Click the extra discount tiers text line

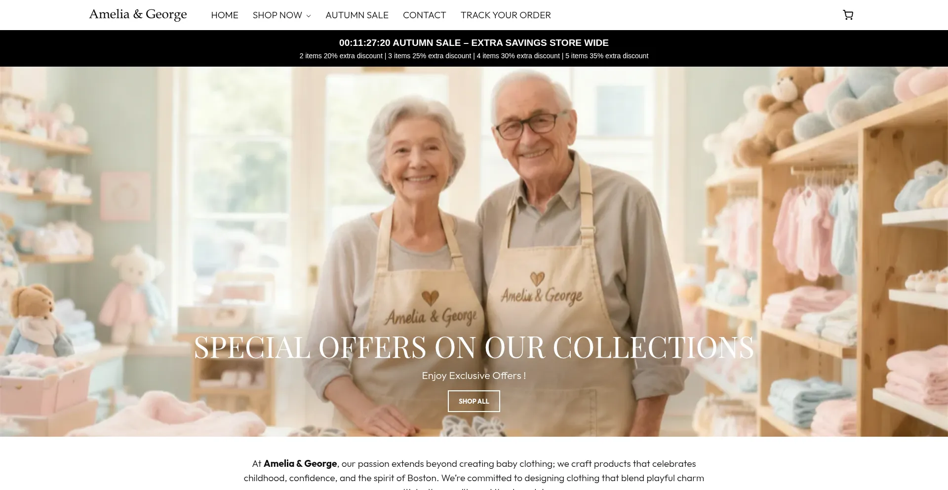(x=474, y=56)
